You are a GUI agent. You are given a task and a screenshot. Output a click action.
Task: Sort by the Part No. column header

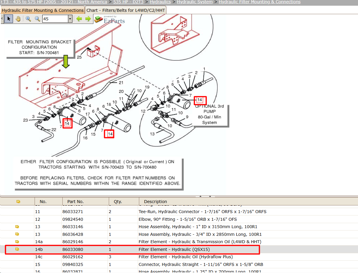coord(75,202)
